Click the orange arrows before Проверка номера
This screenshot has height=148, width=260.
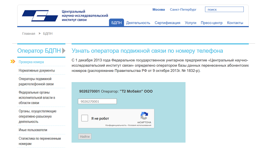(x=13, y=62)
